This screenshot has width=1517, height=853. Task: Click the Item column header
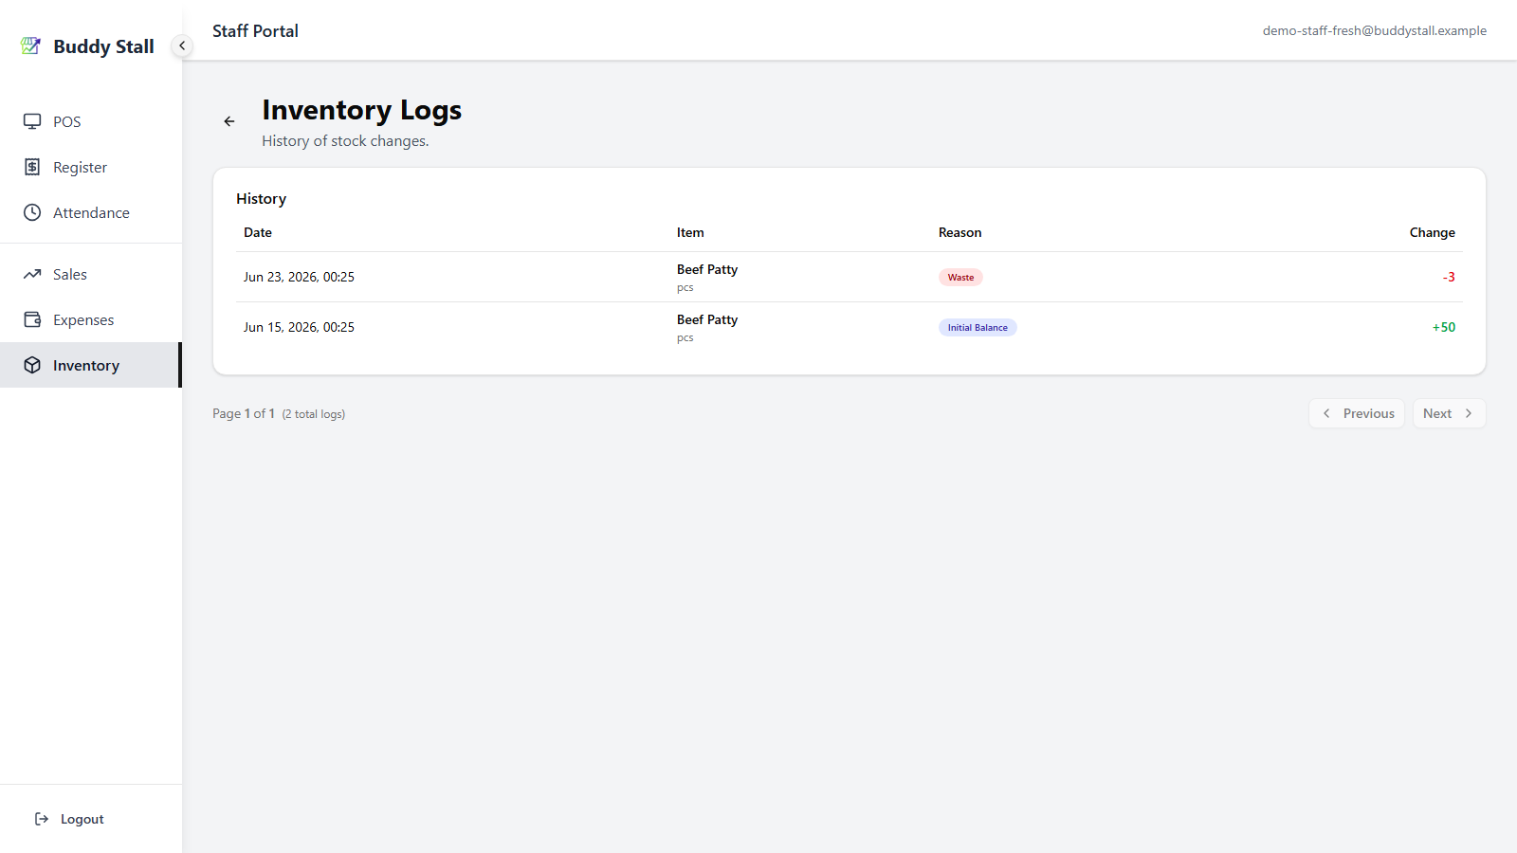click(690, 232)
